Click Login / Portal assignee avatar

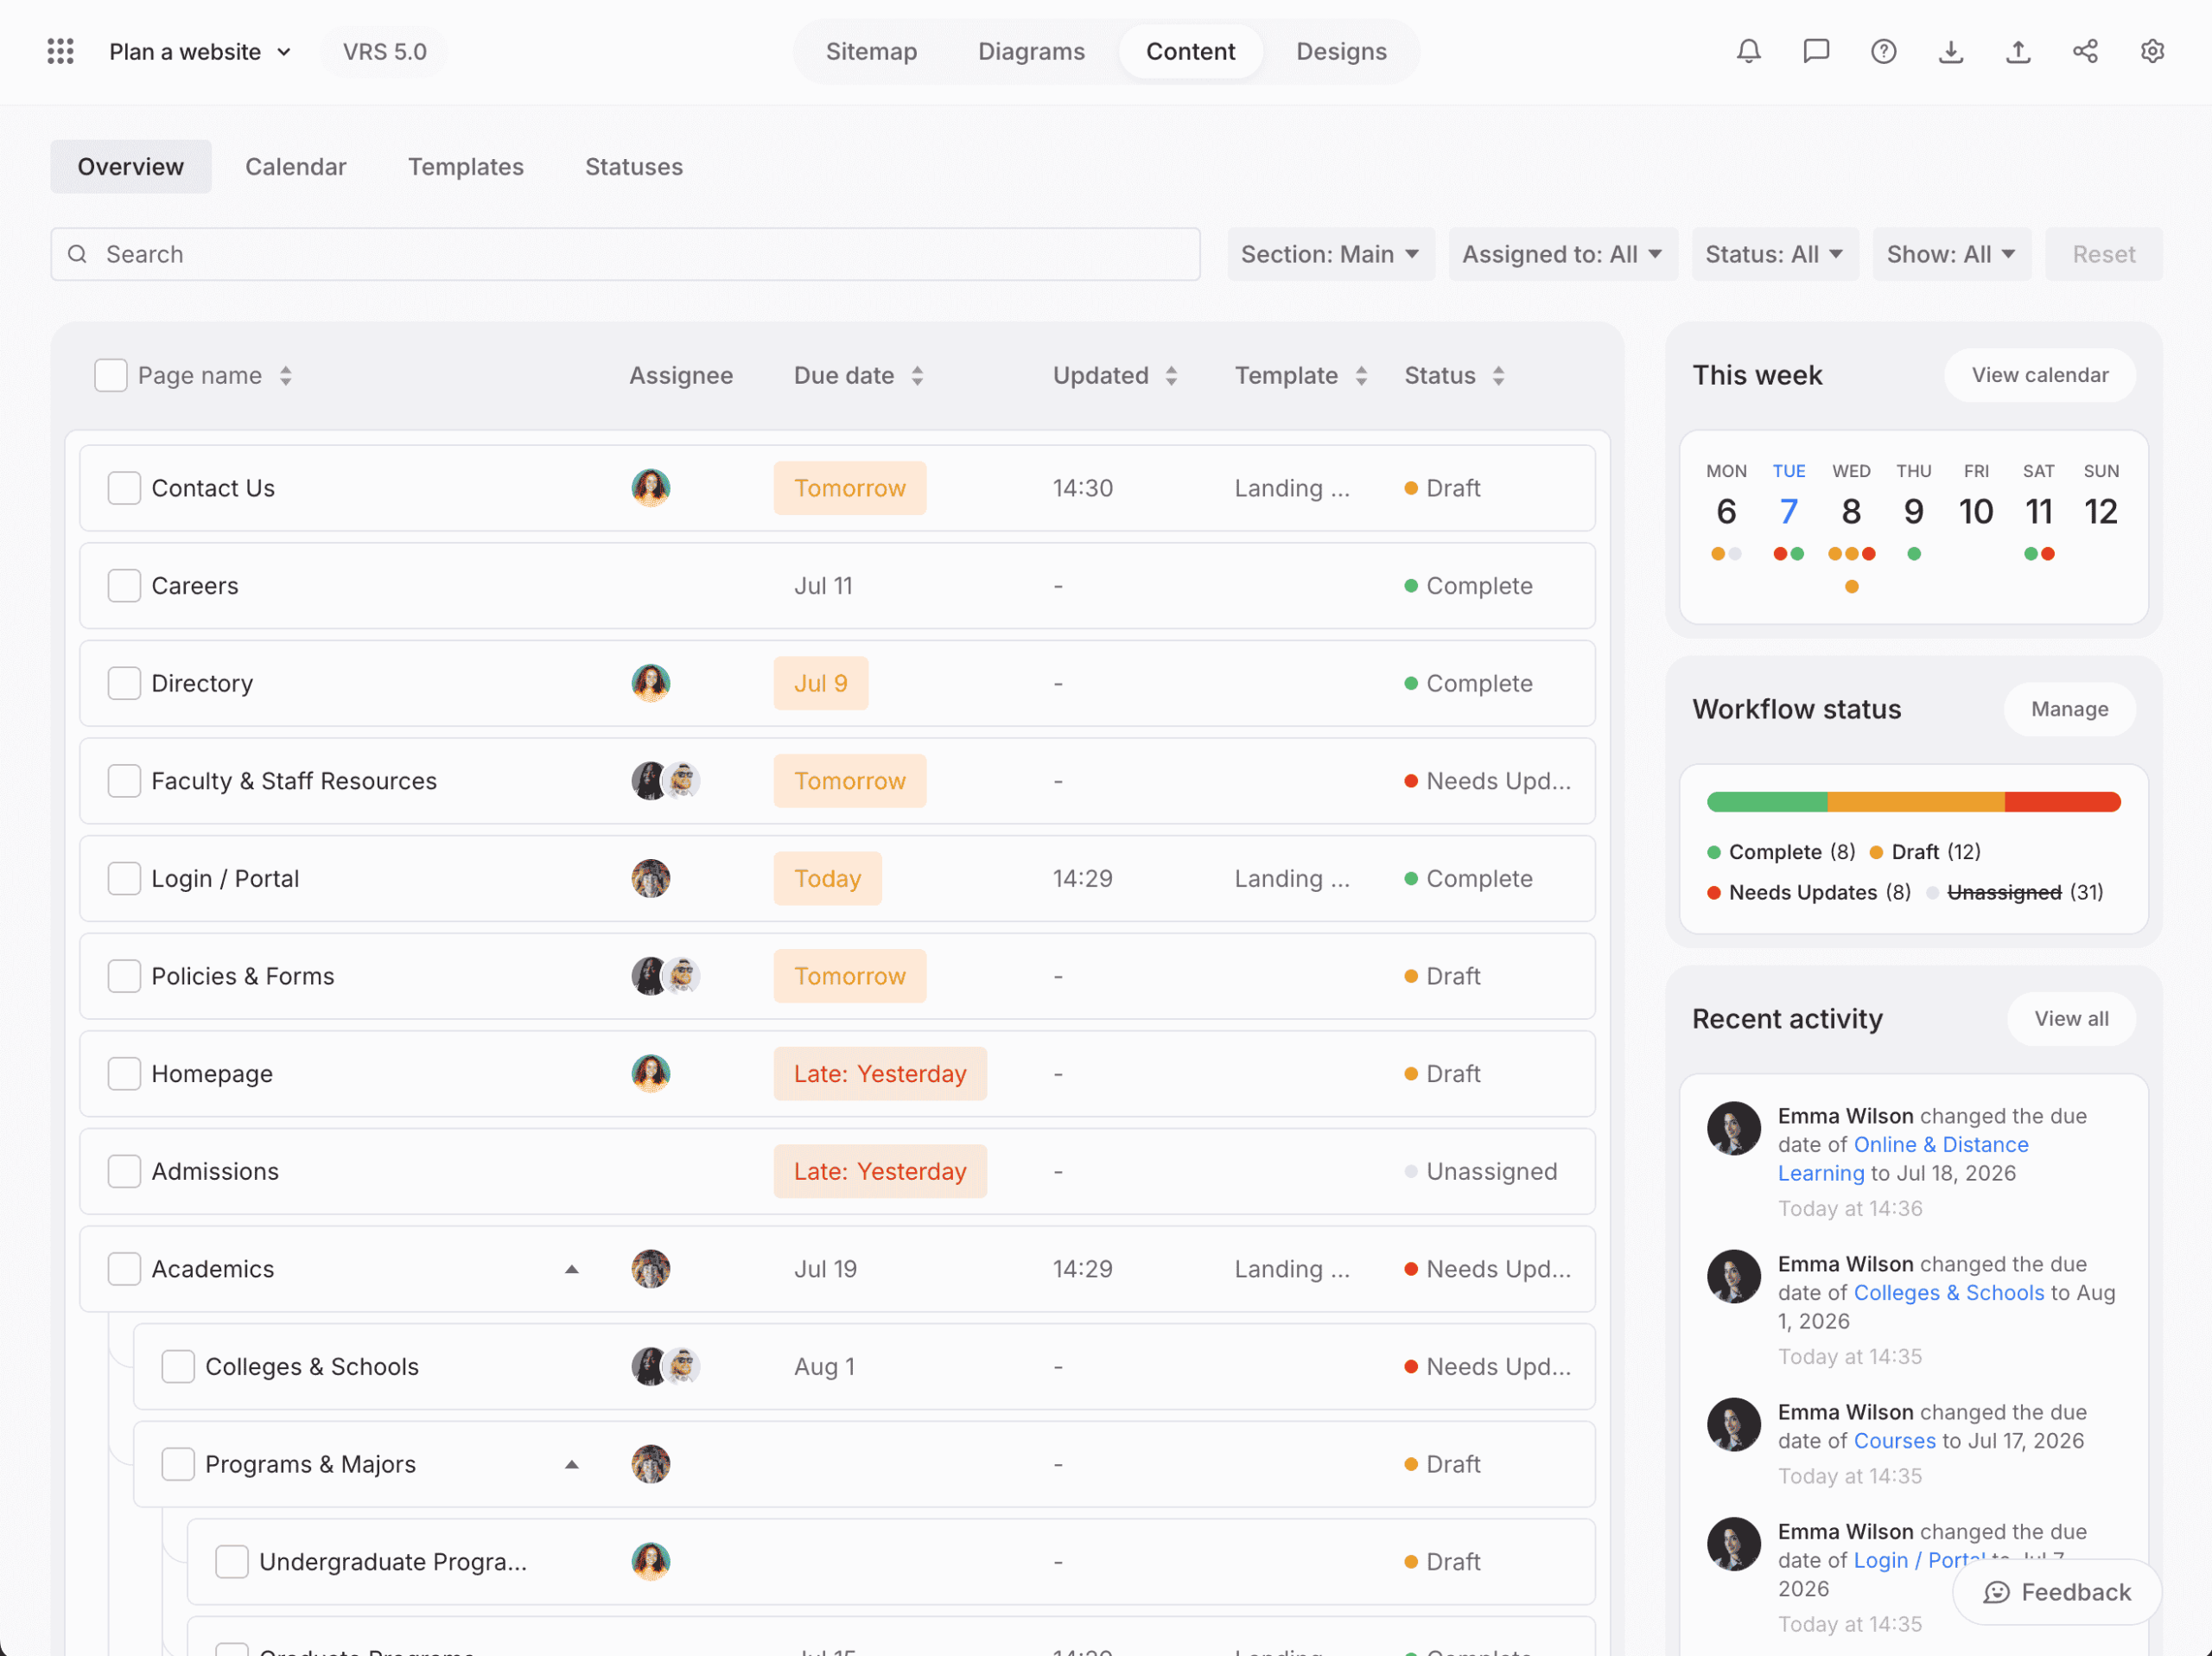(650, 878)
